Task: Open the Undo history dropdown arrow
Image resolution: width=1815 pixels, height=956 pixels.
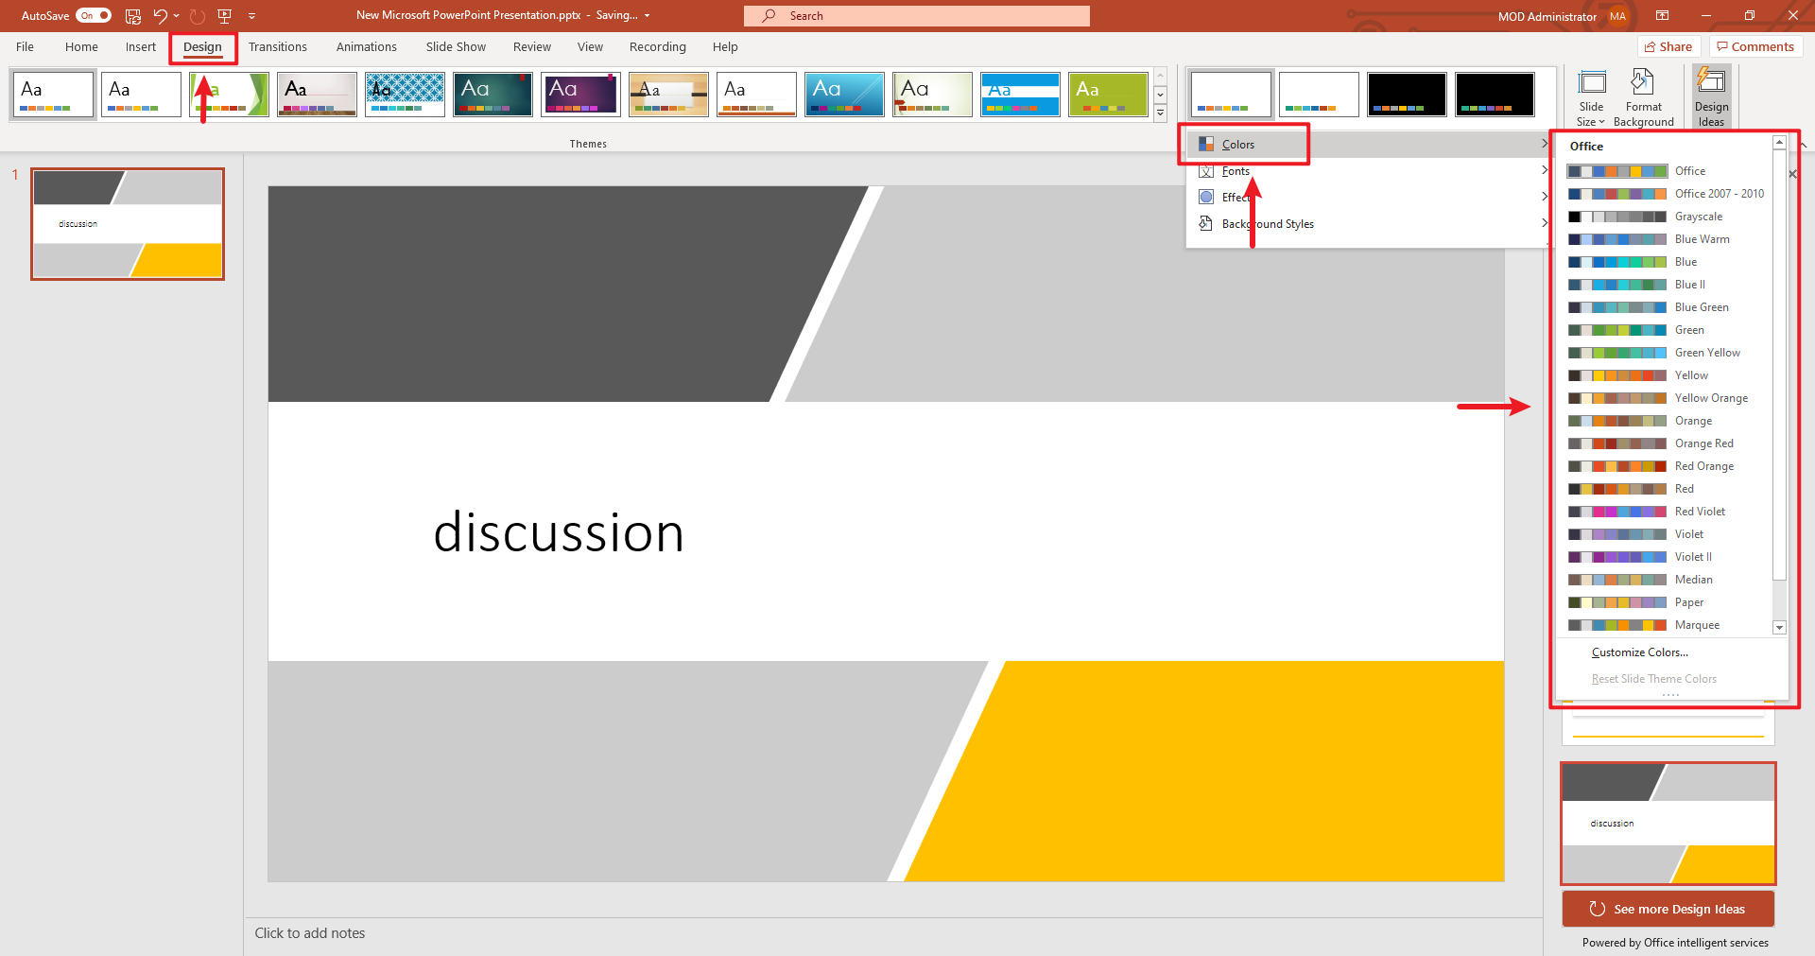Action: click(x=177, y=16)
